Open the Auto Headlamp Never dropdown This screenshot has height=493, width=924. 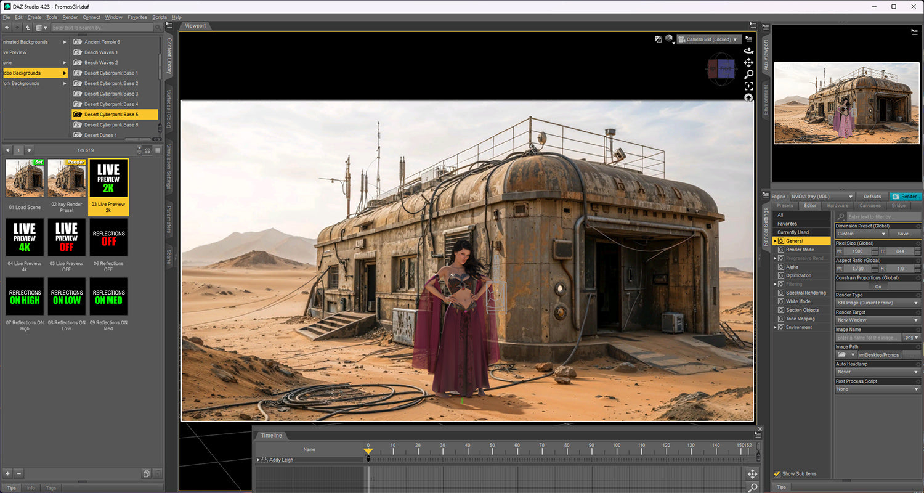[x=878, y=372]
